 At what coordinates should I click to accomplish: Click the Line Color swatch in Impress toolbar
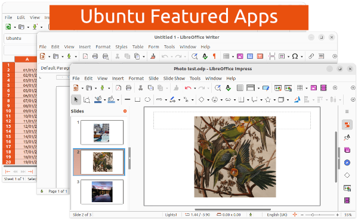(98, 100)
